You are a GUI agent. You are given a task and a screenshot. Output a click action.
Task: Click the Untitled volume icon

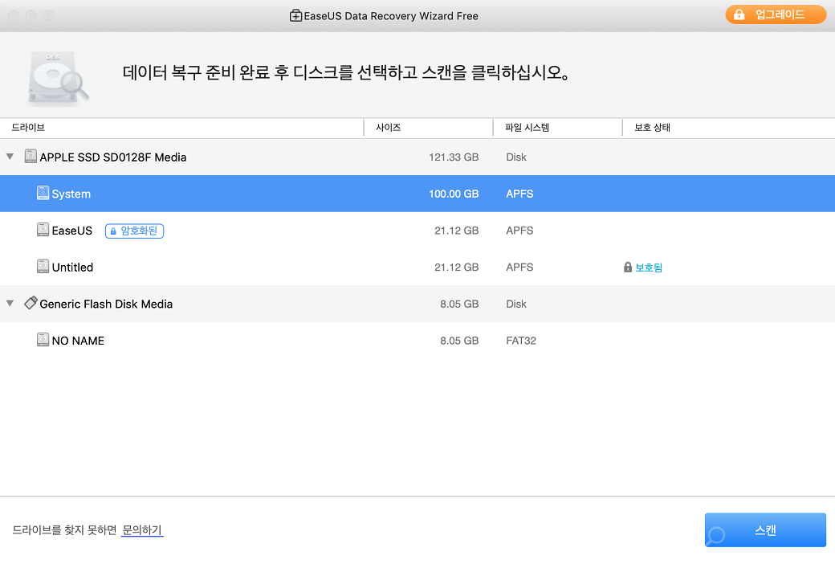[43, 267]
